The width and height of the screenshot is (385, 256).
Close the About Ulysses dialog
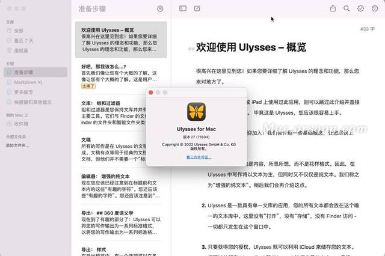151,93
